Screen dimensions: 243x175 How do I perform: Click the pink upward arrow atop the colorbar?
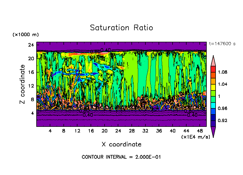[213, 60]
